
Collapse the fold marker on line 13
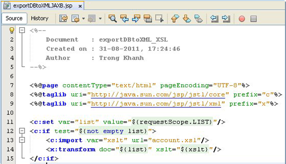(x=22, y=140)
